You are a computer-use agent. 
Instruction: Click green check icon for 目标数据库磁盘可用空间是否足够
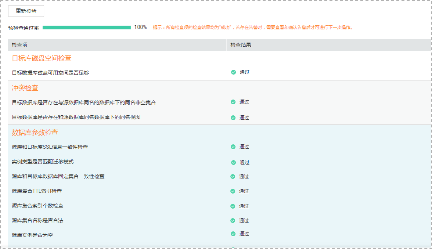[x=233, y=72]
